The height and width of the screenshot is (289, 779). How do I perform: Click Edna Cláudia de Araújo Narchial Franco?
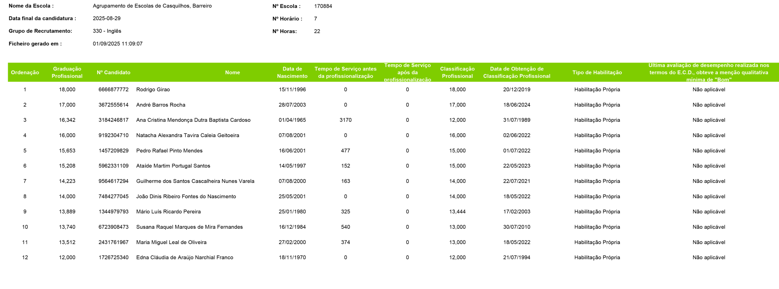point(185,258)
